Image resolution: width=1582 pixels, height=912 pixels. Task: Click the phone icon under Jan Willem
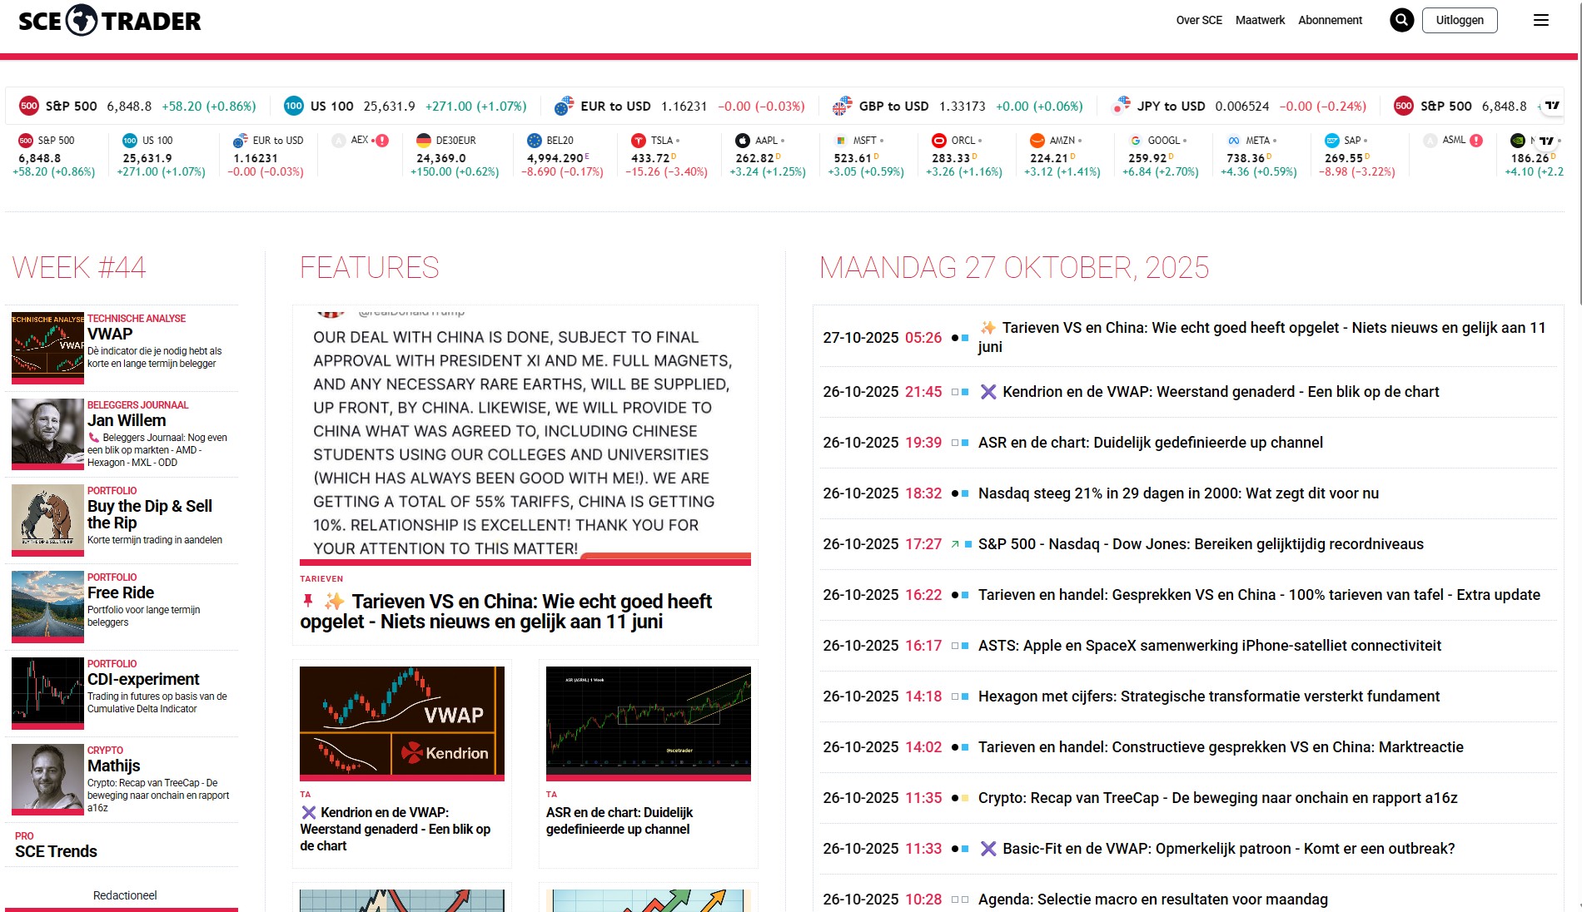[93, 438]
